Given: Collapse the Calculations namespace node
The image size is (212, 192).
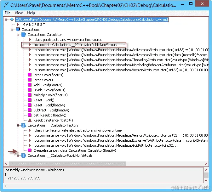Looking at the screenshot, I should point(12,30).
